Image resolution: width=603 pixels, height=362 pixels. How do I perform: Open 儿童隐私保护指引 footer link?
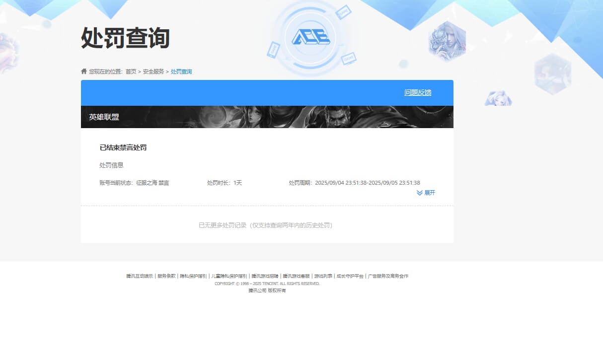[x=229, y=276]
